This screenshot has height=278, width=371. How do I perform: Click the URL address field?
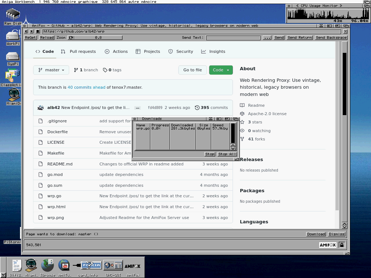pos(192,31)
